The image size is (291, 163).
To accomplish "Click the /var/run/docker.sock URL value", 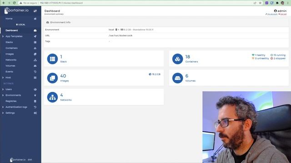I will pyautogui.click(x=120, y=35).
